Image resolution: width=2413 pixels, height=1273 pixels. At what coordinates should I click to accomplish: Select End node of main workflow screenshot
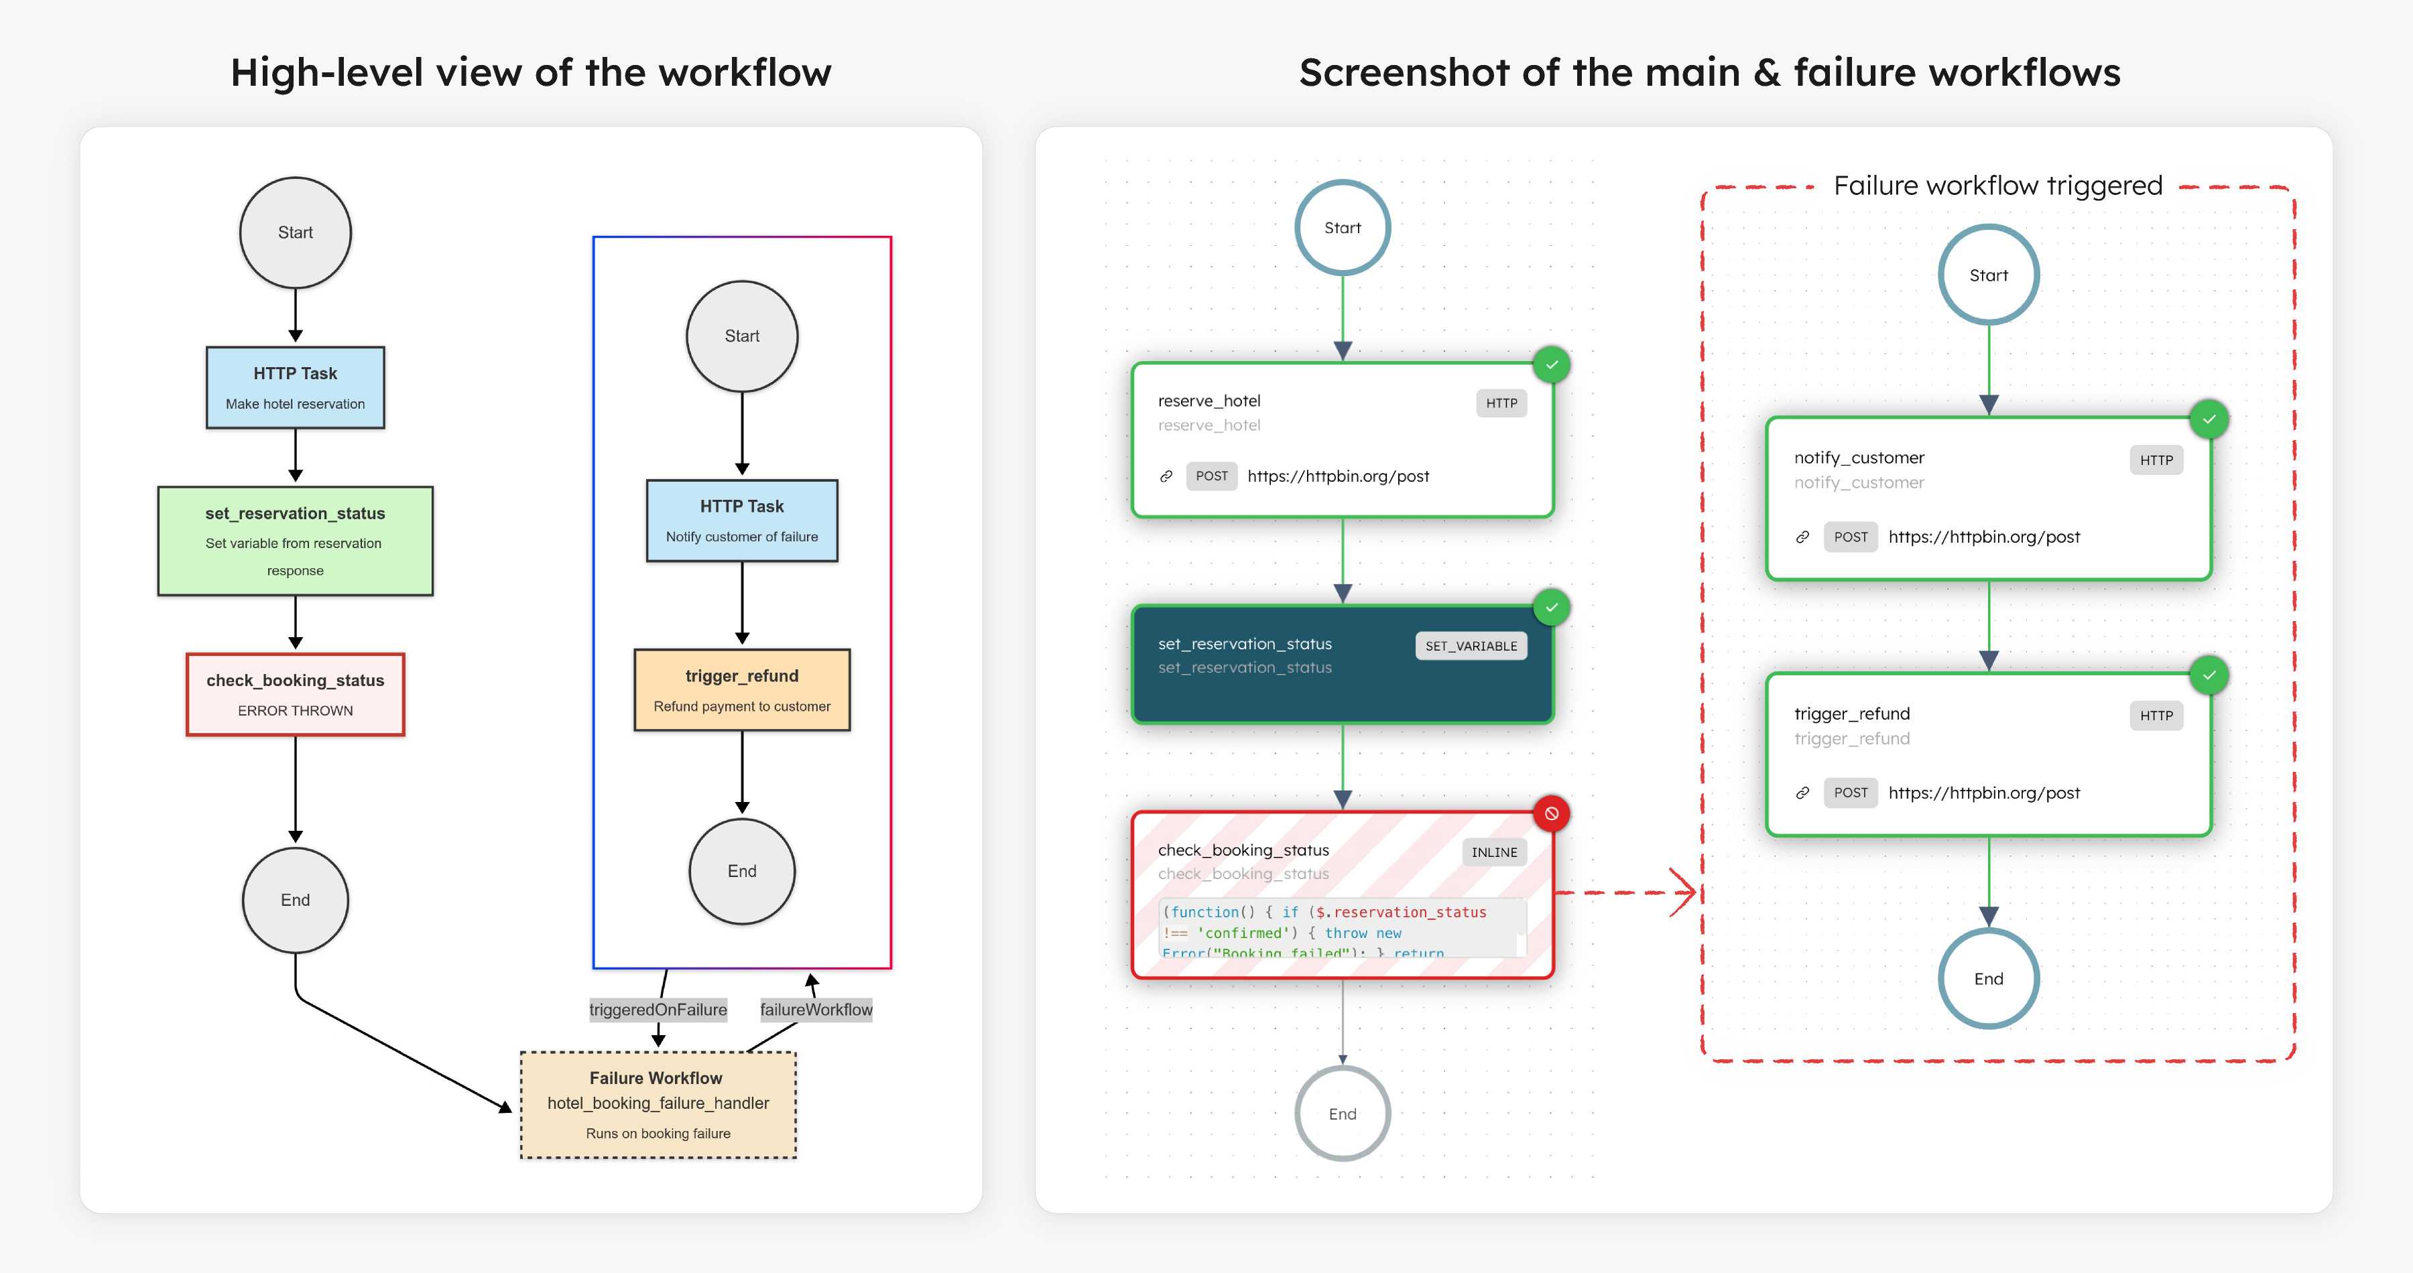pyautogui.click(x=1343, y=1114)
